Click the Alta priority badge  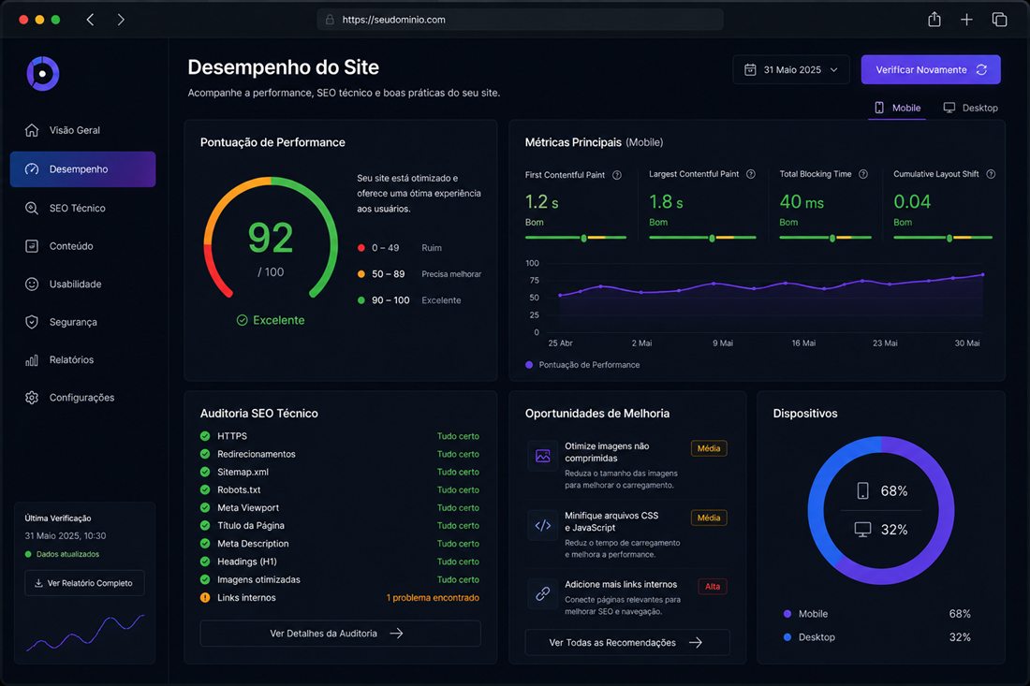tap(713, 586)
